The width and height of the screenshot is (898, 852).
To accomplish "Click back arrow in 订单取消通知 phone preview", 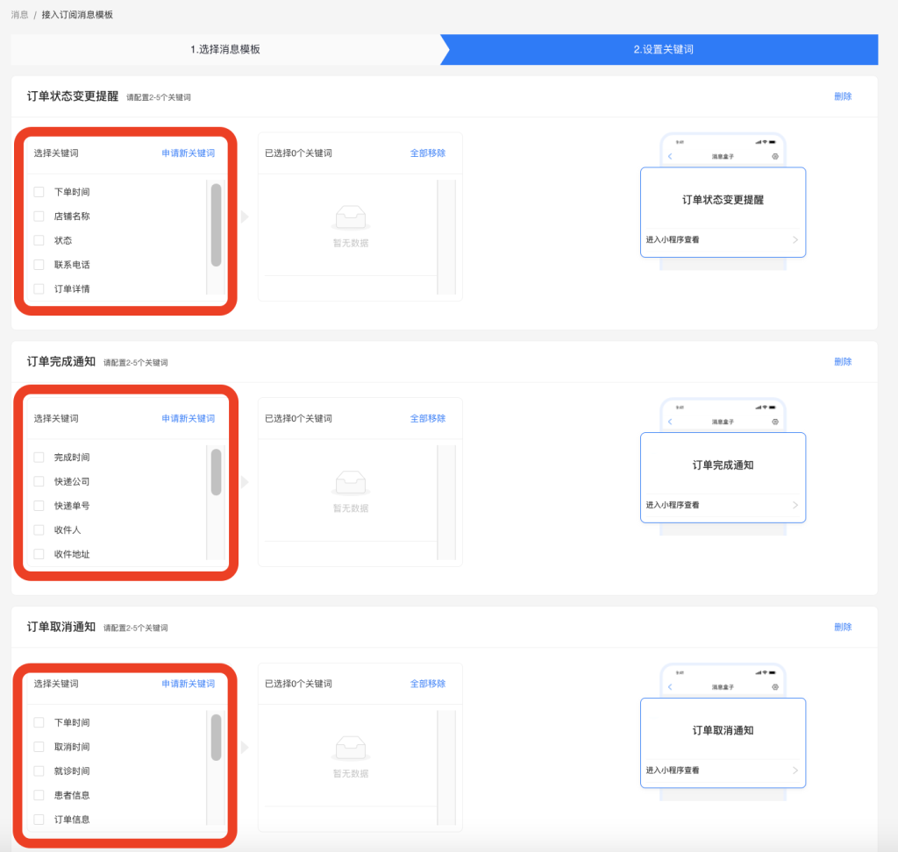I will click(x=671, y=687).
